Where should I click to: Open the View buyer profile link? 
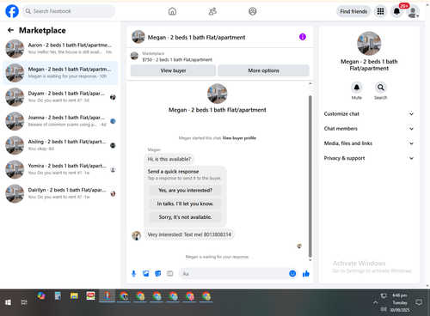point(239,138)
